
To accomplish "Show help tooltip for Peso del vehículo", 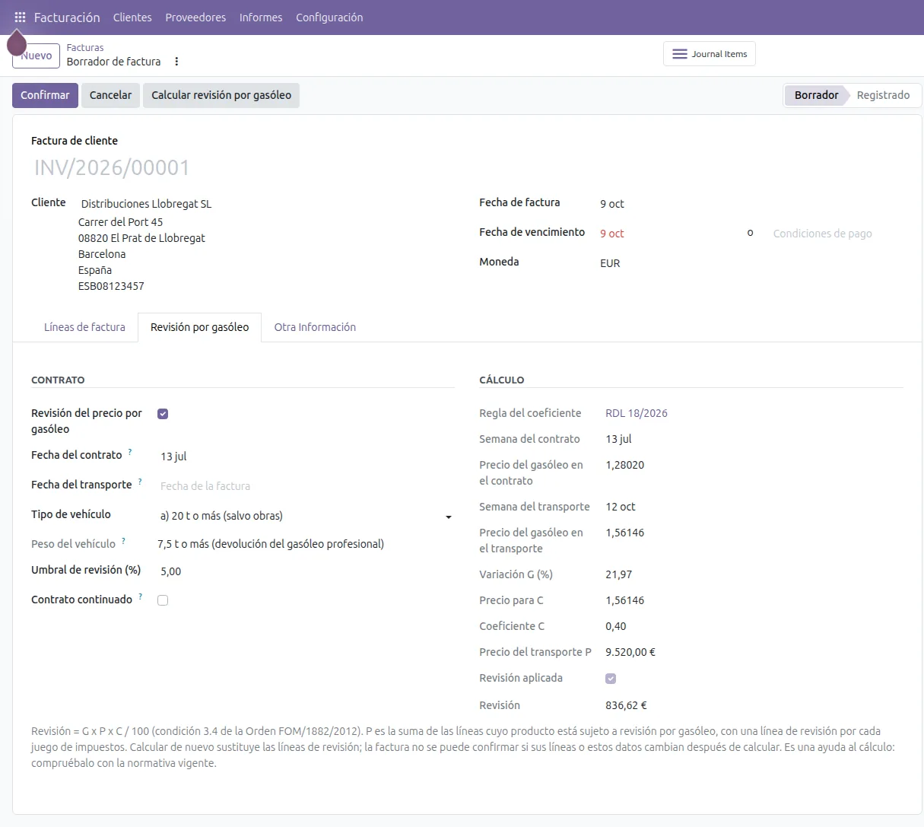I will [124, 541].
